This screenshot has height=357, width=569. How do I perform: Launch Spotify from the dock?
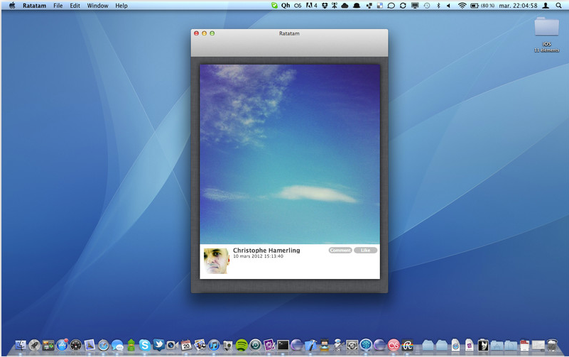coord(242,345)
